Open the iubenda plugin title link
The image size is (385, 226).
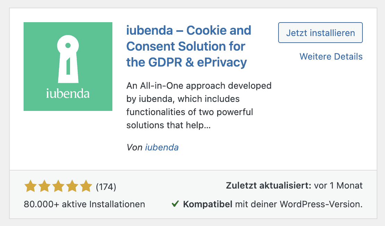click(x=189, y=46)
